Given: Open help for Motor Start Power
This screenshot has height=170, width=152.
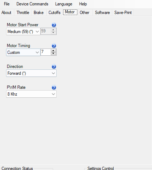Looking at the screenshot, I should 54,25.
